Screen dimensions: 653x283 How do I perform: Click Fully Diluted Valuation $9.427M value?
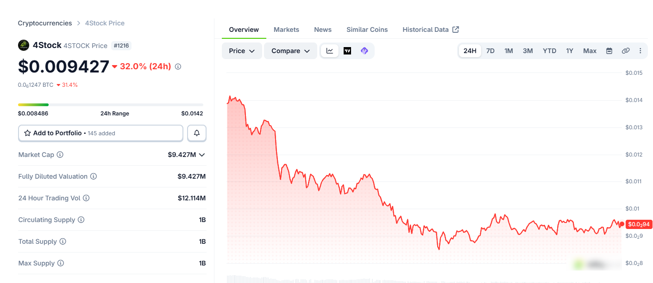point(192,176)
